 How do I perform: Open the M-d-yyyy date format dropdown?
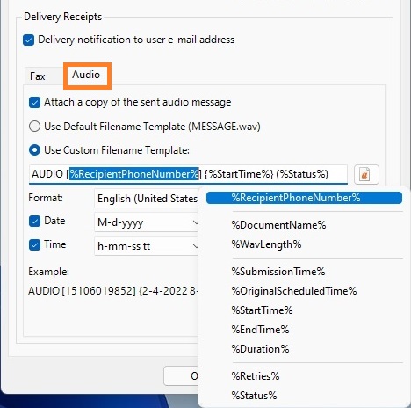[x=147, y=222]
